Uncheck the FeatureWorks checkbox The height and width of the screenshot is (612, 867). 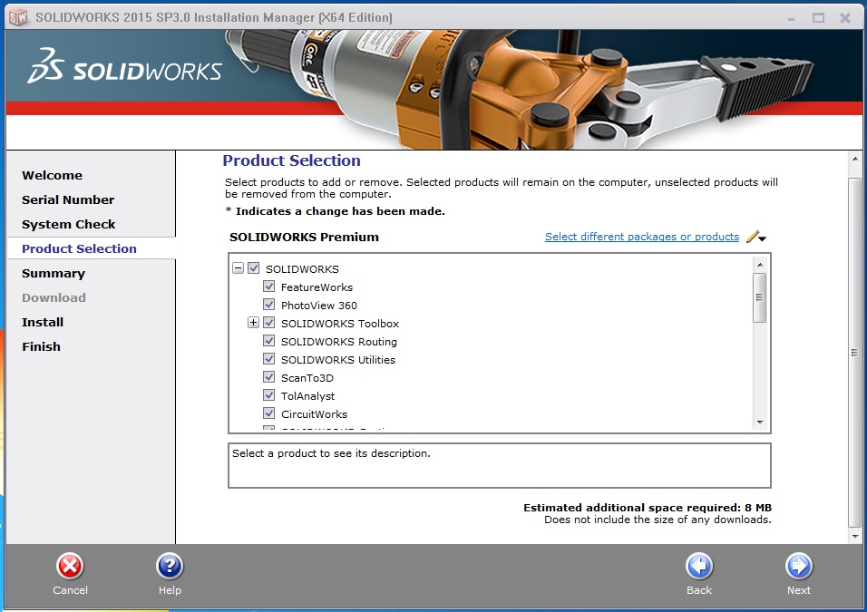tap(268, 287)
